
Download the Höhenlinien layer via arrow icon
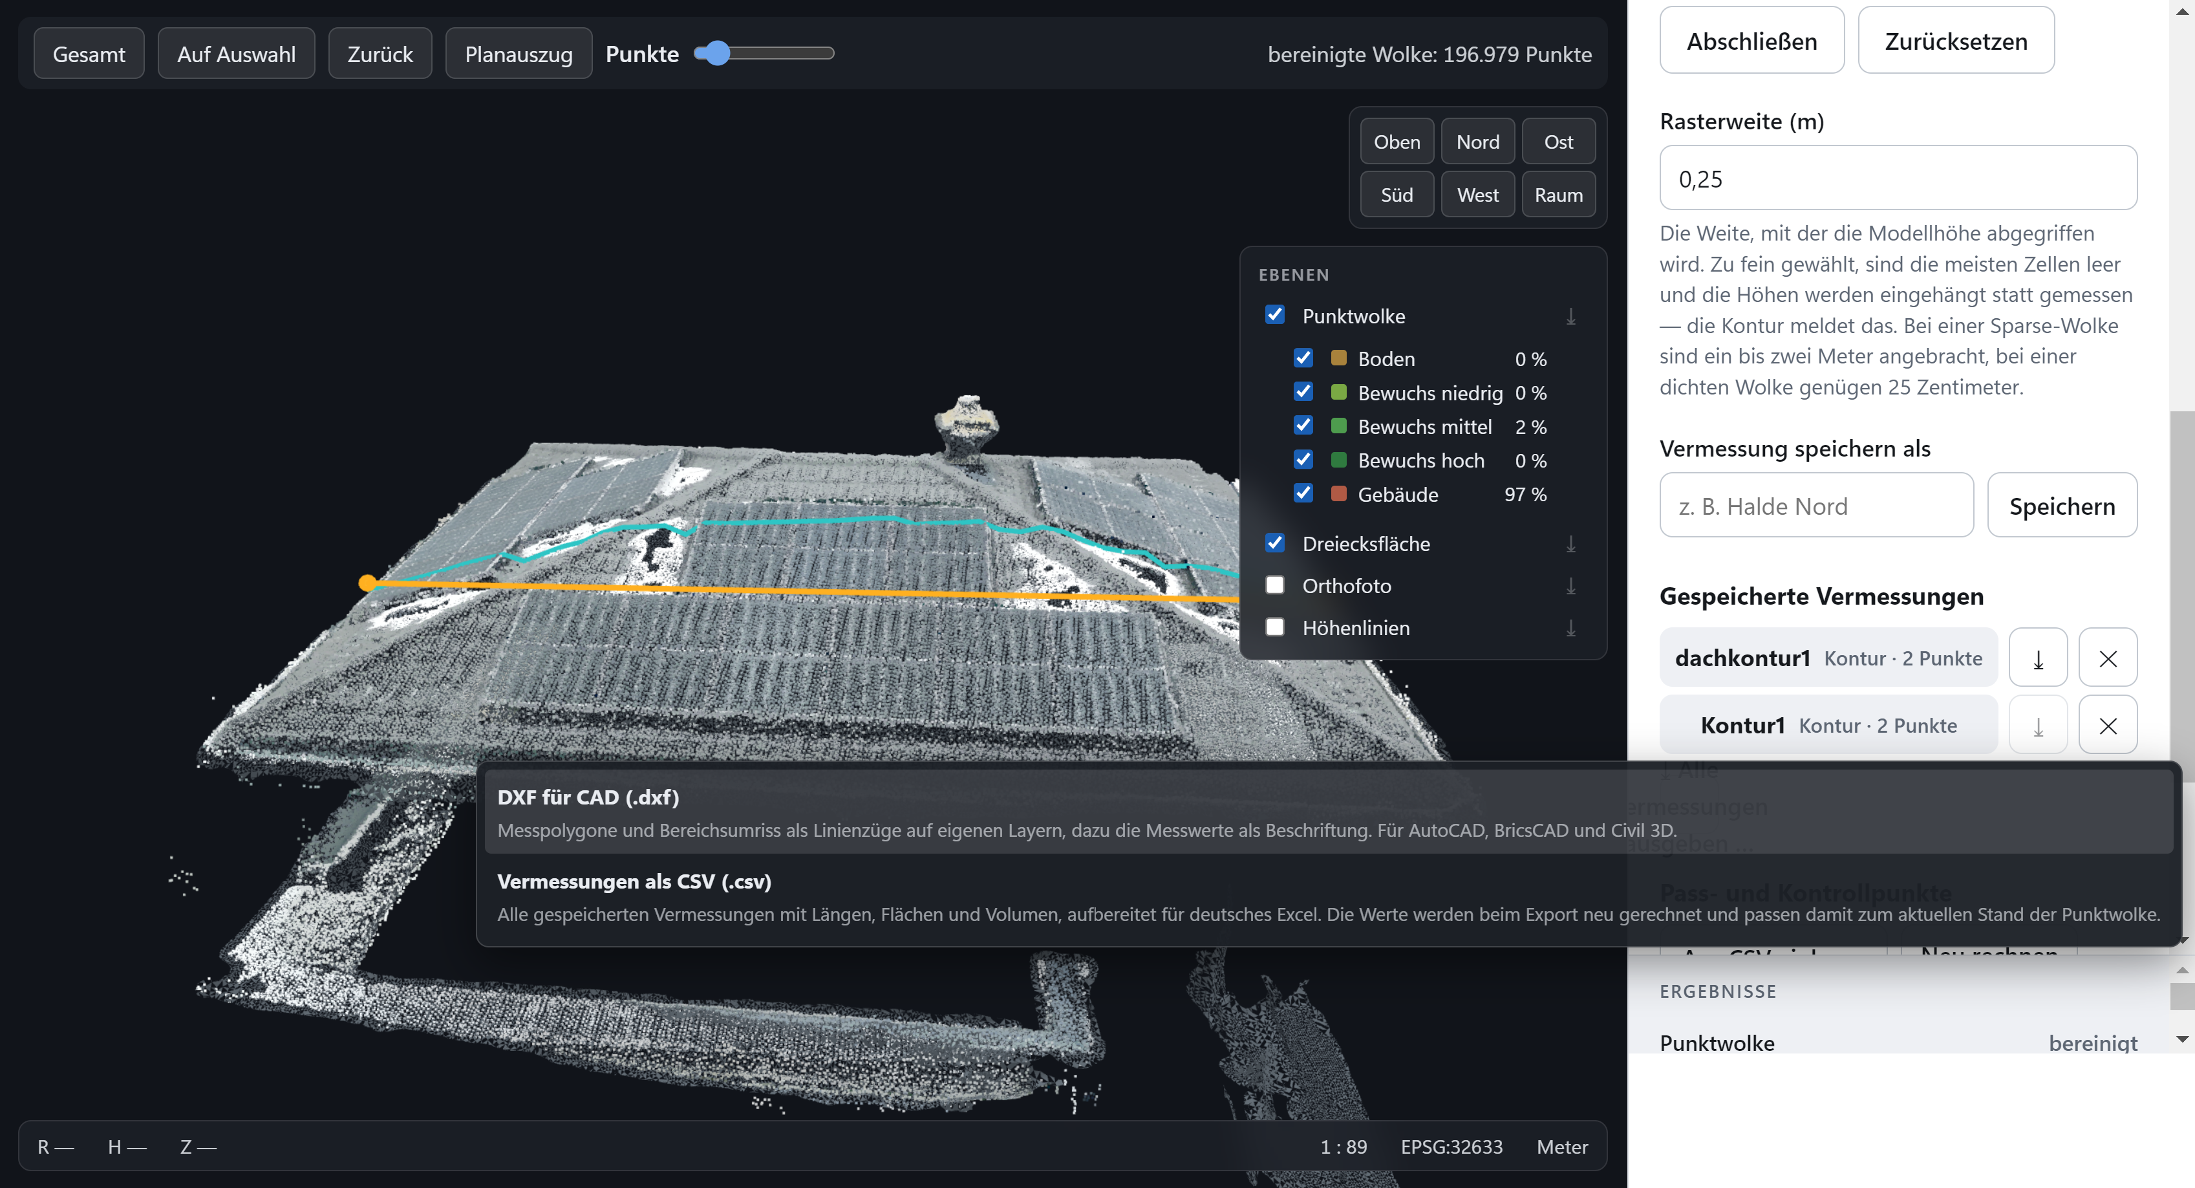tap(1570, 628)
